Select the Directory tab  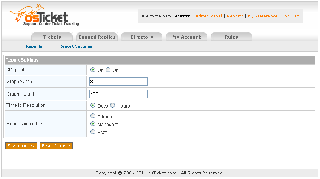click(142, 37)
